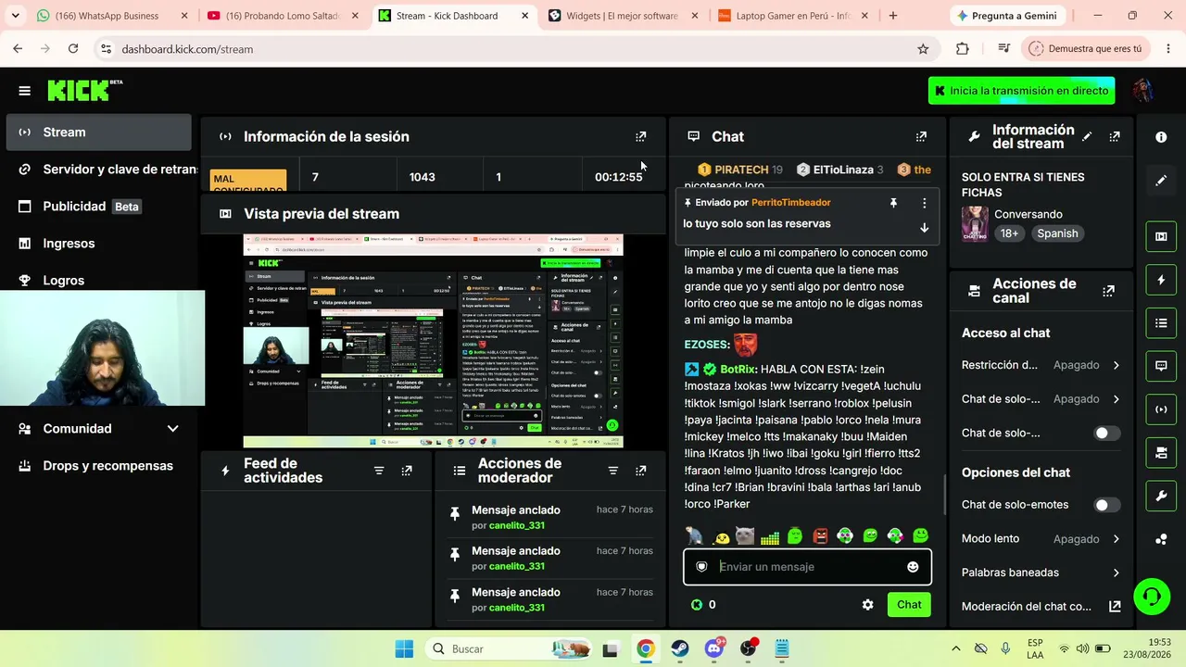Open PerritoTimbeador user from pinned message
The width and height of the screenshot is (1186, 667).
(790, 203)
